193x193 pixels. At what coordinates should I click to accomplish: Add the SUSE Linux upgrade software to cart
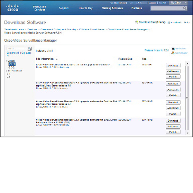click(173, 126)
